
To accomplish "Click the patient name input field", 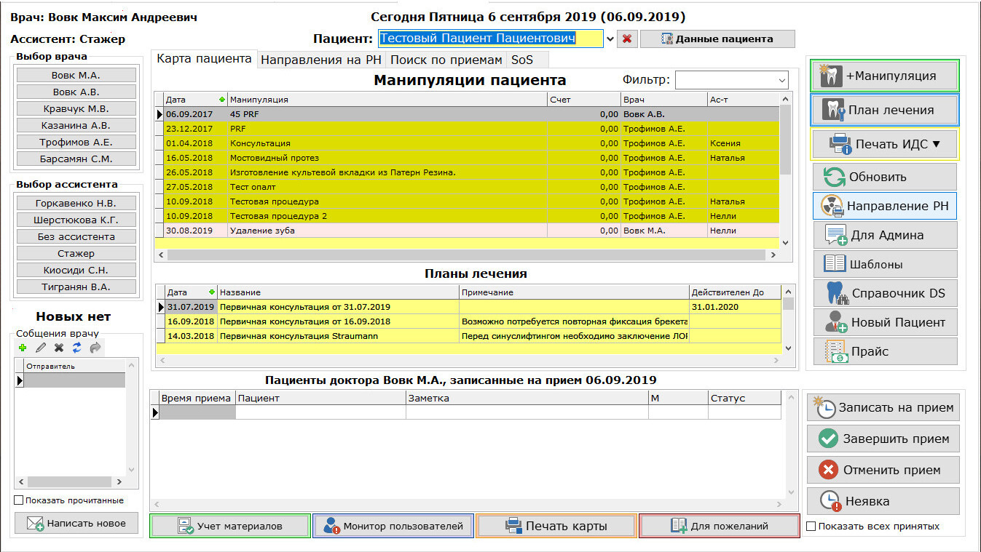I will (491, 39).
